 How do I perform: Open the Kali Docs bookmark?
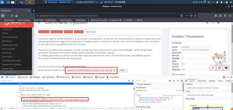click(50, 20)
